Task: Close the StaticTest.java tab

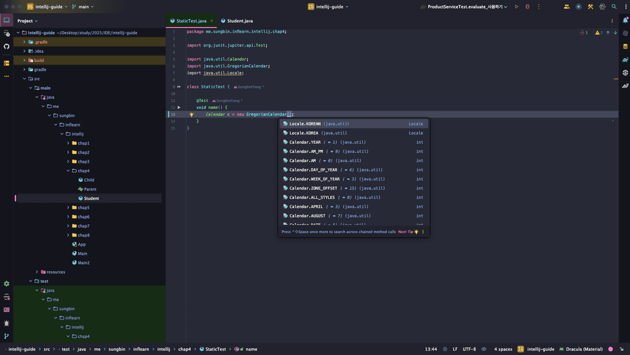Action: 212,21
